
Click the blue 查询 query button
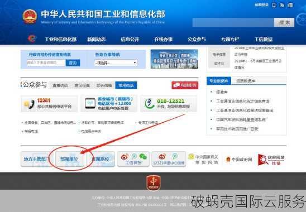point(73,63)
